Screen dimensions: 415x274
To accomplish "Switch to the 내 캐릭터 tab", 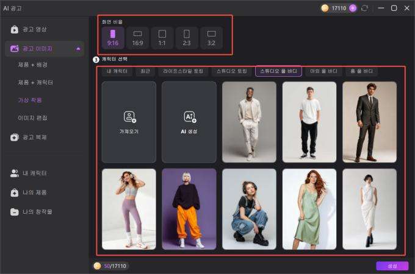I will tap(117, 71).
